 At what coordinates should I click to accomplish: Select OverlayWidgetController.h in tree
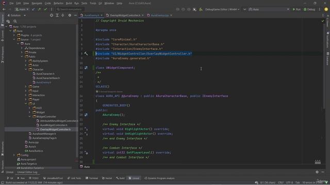[54, 129]
